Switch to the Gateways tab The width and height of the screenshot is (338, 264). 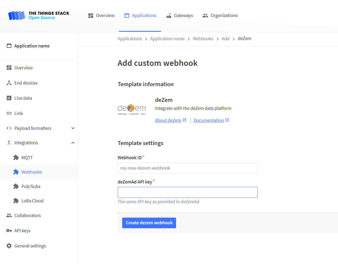(179, 15)
